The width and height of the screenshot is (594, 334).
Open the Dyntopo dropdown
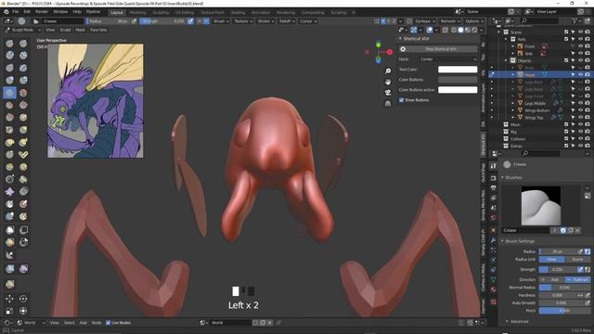[425, 21]
